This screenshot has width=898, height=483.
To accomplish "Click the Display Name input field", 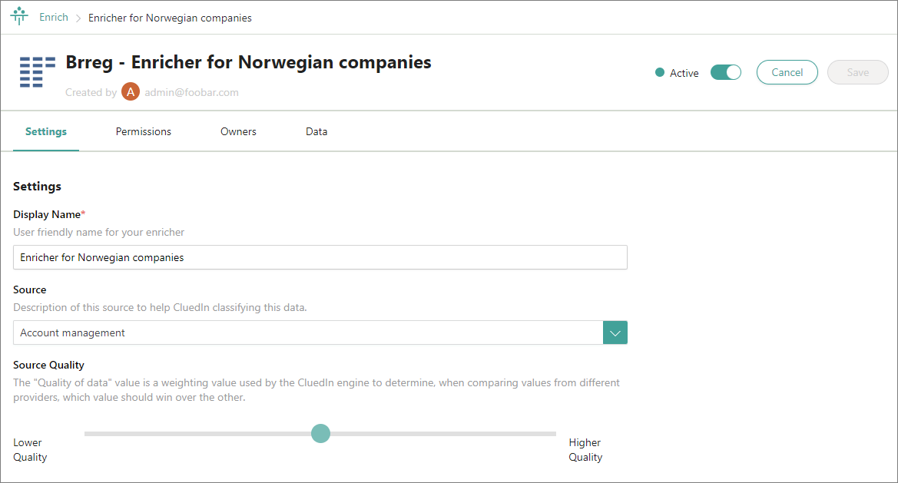I will coord(320,257).
